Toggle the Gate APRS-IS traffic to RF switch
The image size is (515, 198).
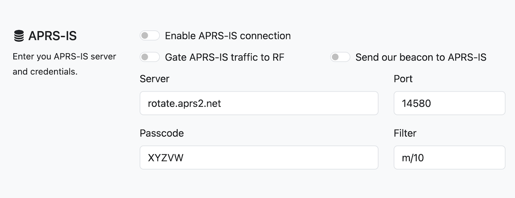point(149,57)
